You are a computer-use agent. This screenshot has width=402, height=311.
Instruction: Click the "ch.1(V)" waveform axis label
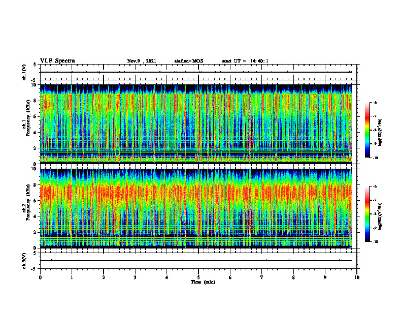point(24,72)
